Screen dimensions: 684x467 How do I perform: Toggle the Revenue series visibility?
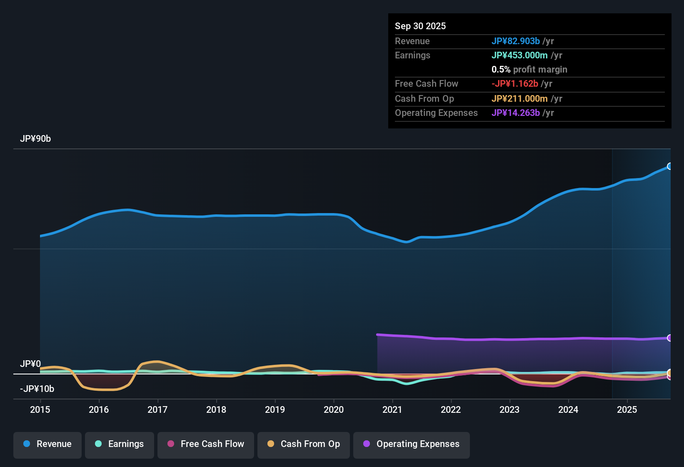[x=47, y=444]
